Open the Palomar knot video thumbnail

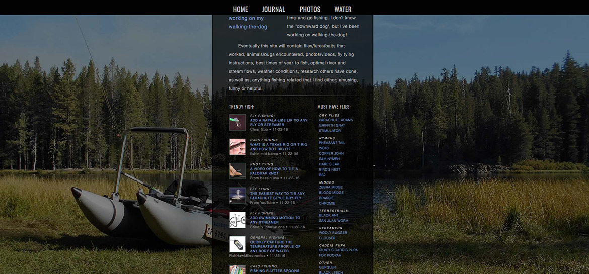coord(237,171)
